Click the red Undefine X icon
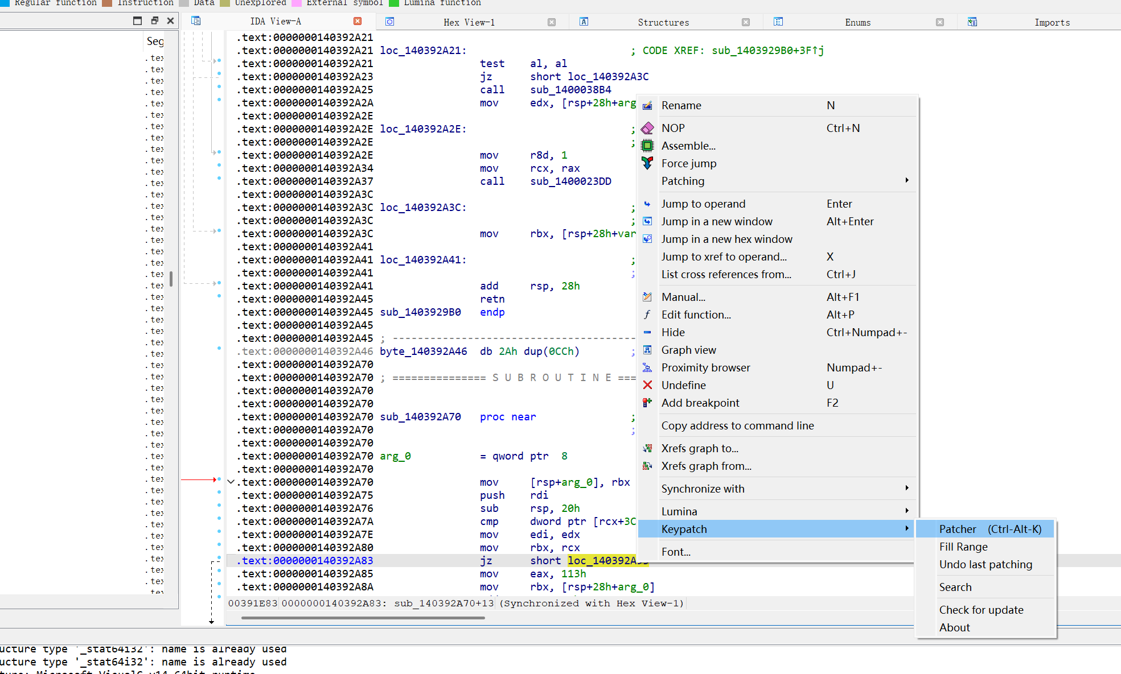1121x674 pixels. click(647, 386)
